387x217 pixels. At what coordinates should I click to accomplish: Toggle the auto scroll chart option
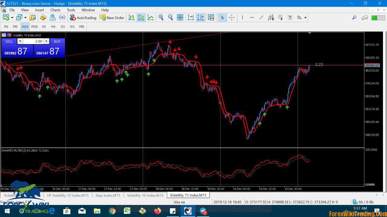click(x=191, y=17)
